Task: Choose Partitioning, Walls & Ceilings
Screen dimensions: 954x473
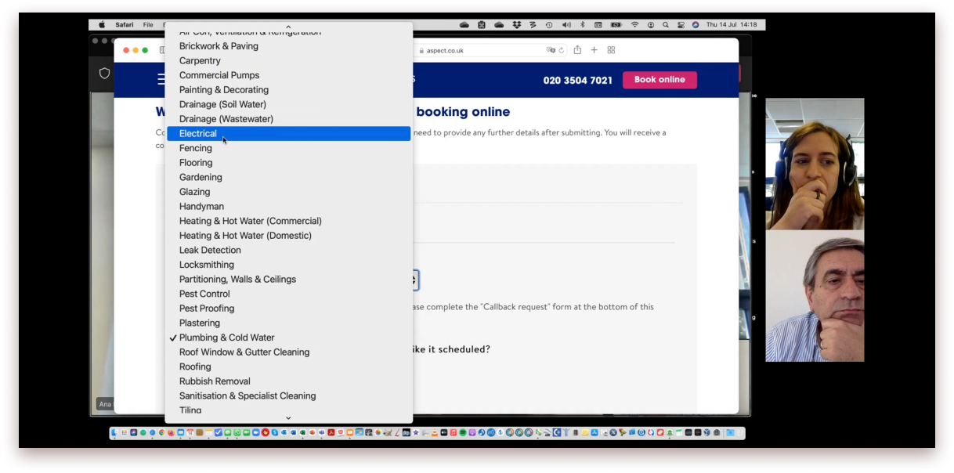Action: pos(289,280)
